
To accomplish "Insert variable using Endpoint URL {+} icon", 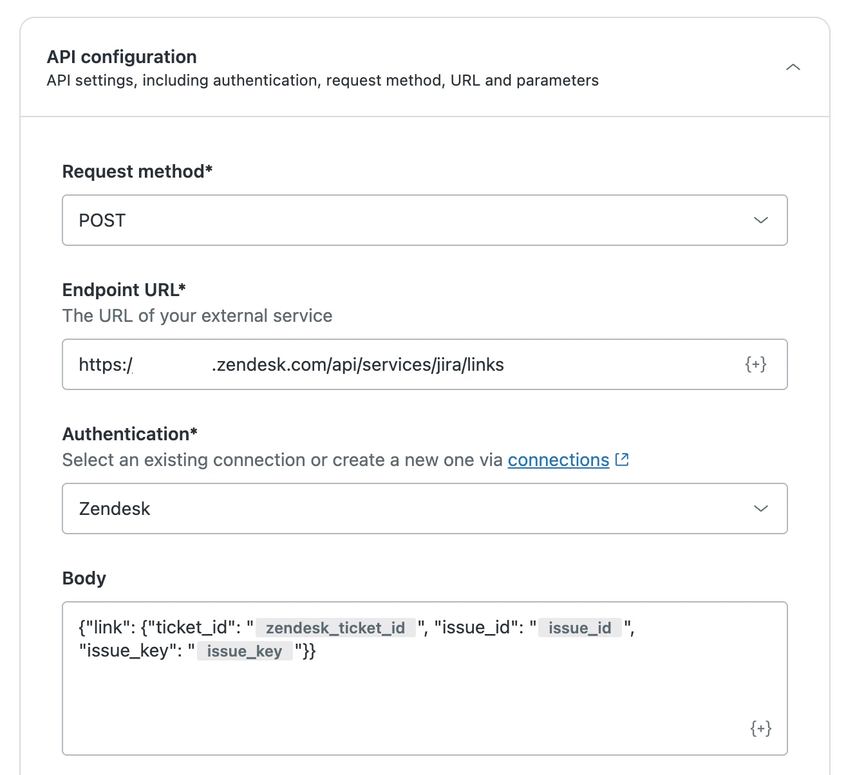I will coord(756,364).
